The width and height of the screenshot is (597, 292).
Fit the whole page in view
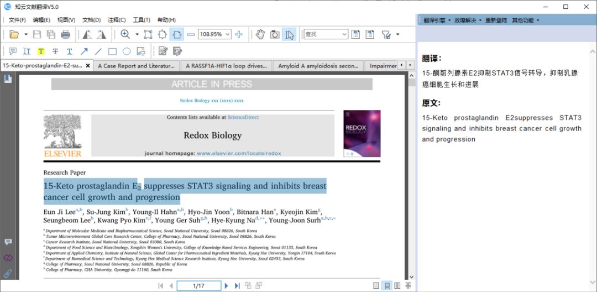[162, 35]
